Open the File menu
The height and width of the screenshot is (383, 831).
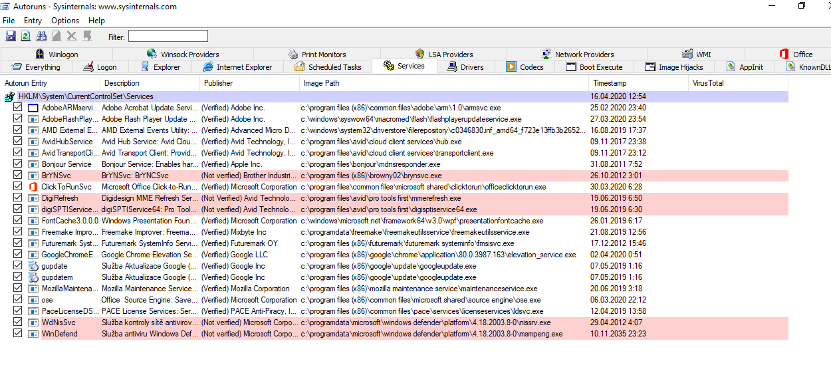pos(9,21)
